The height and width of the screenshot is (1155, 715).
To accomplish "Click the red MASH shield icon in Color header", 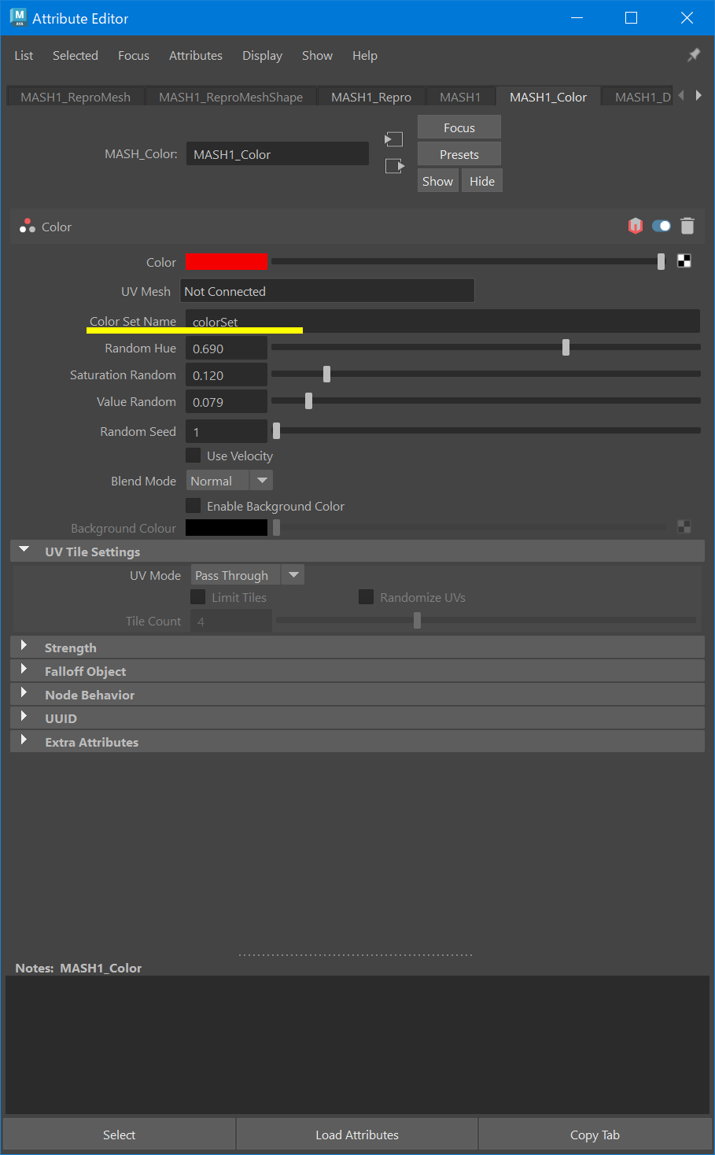I will [636, 226].
